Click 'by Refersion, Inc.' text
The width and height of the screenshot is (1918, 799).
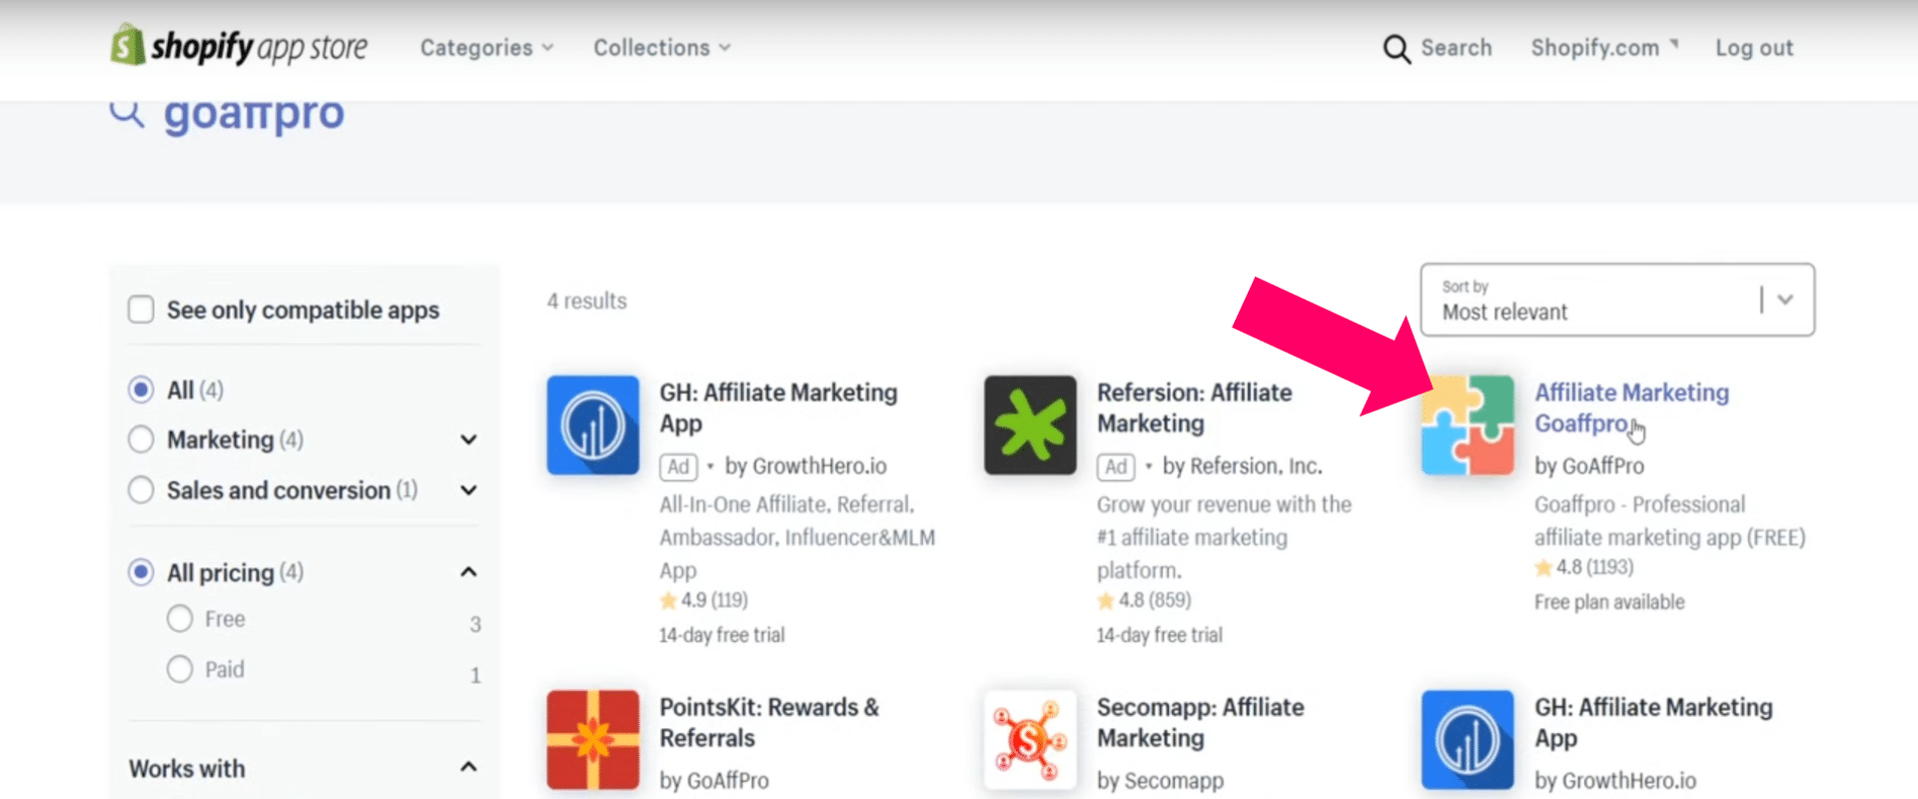[x=1242, y=466]
